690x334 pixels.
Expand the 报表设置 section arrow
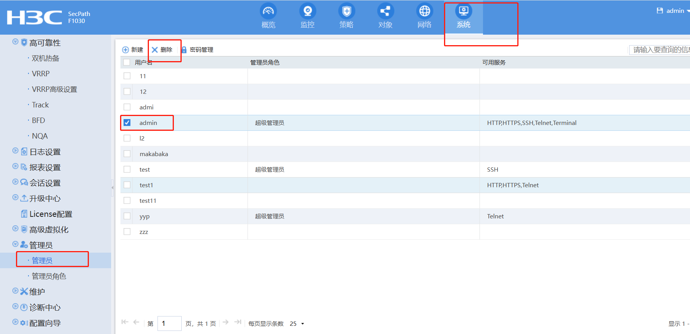(x=15, y=166)
